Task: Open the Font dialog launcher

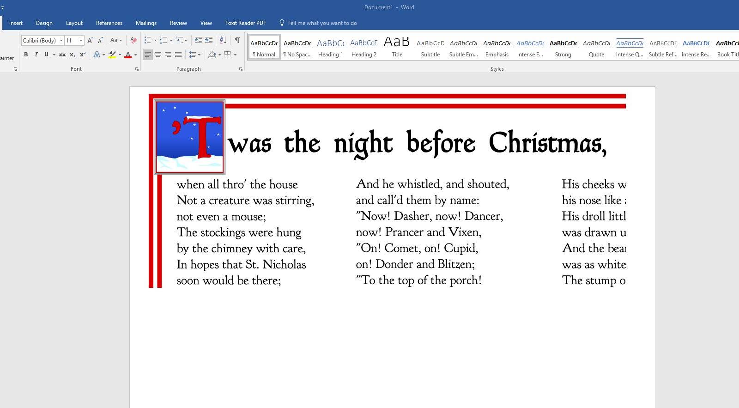Action: pos(137,69)
